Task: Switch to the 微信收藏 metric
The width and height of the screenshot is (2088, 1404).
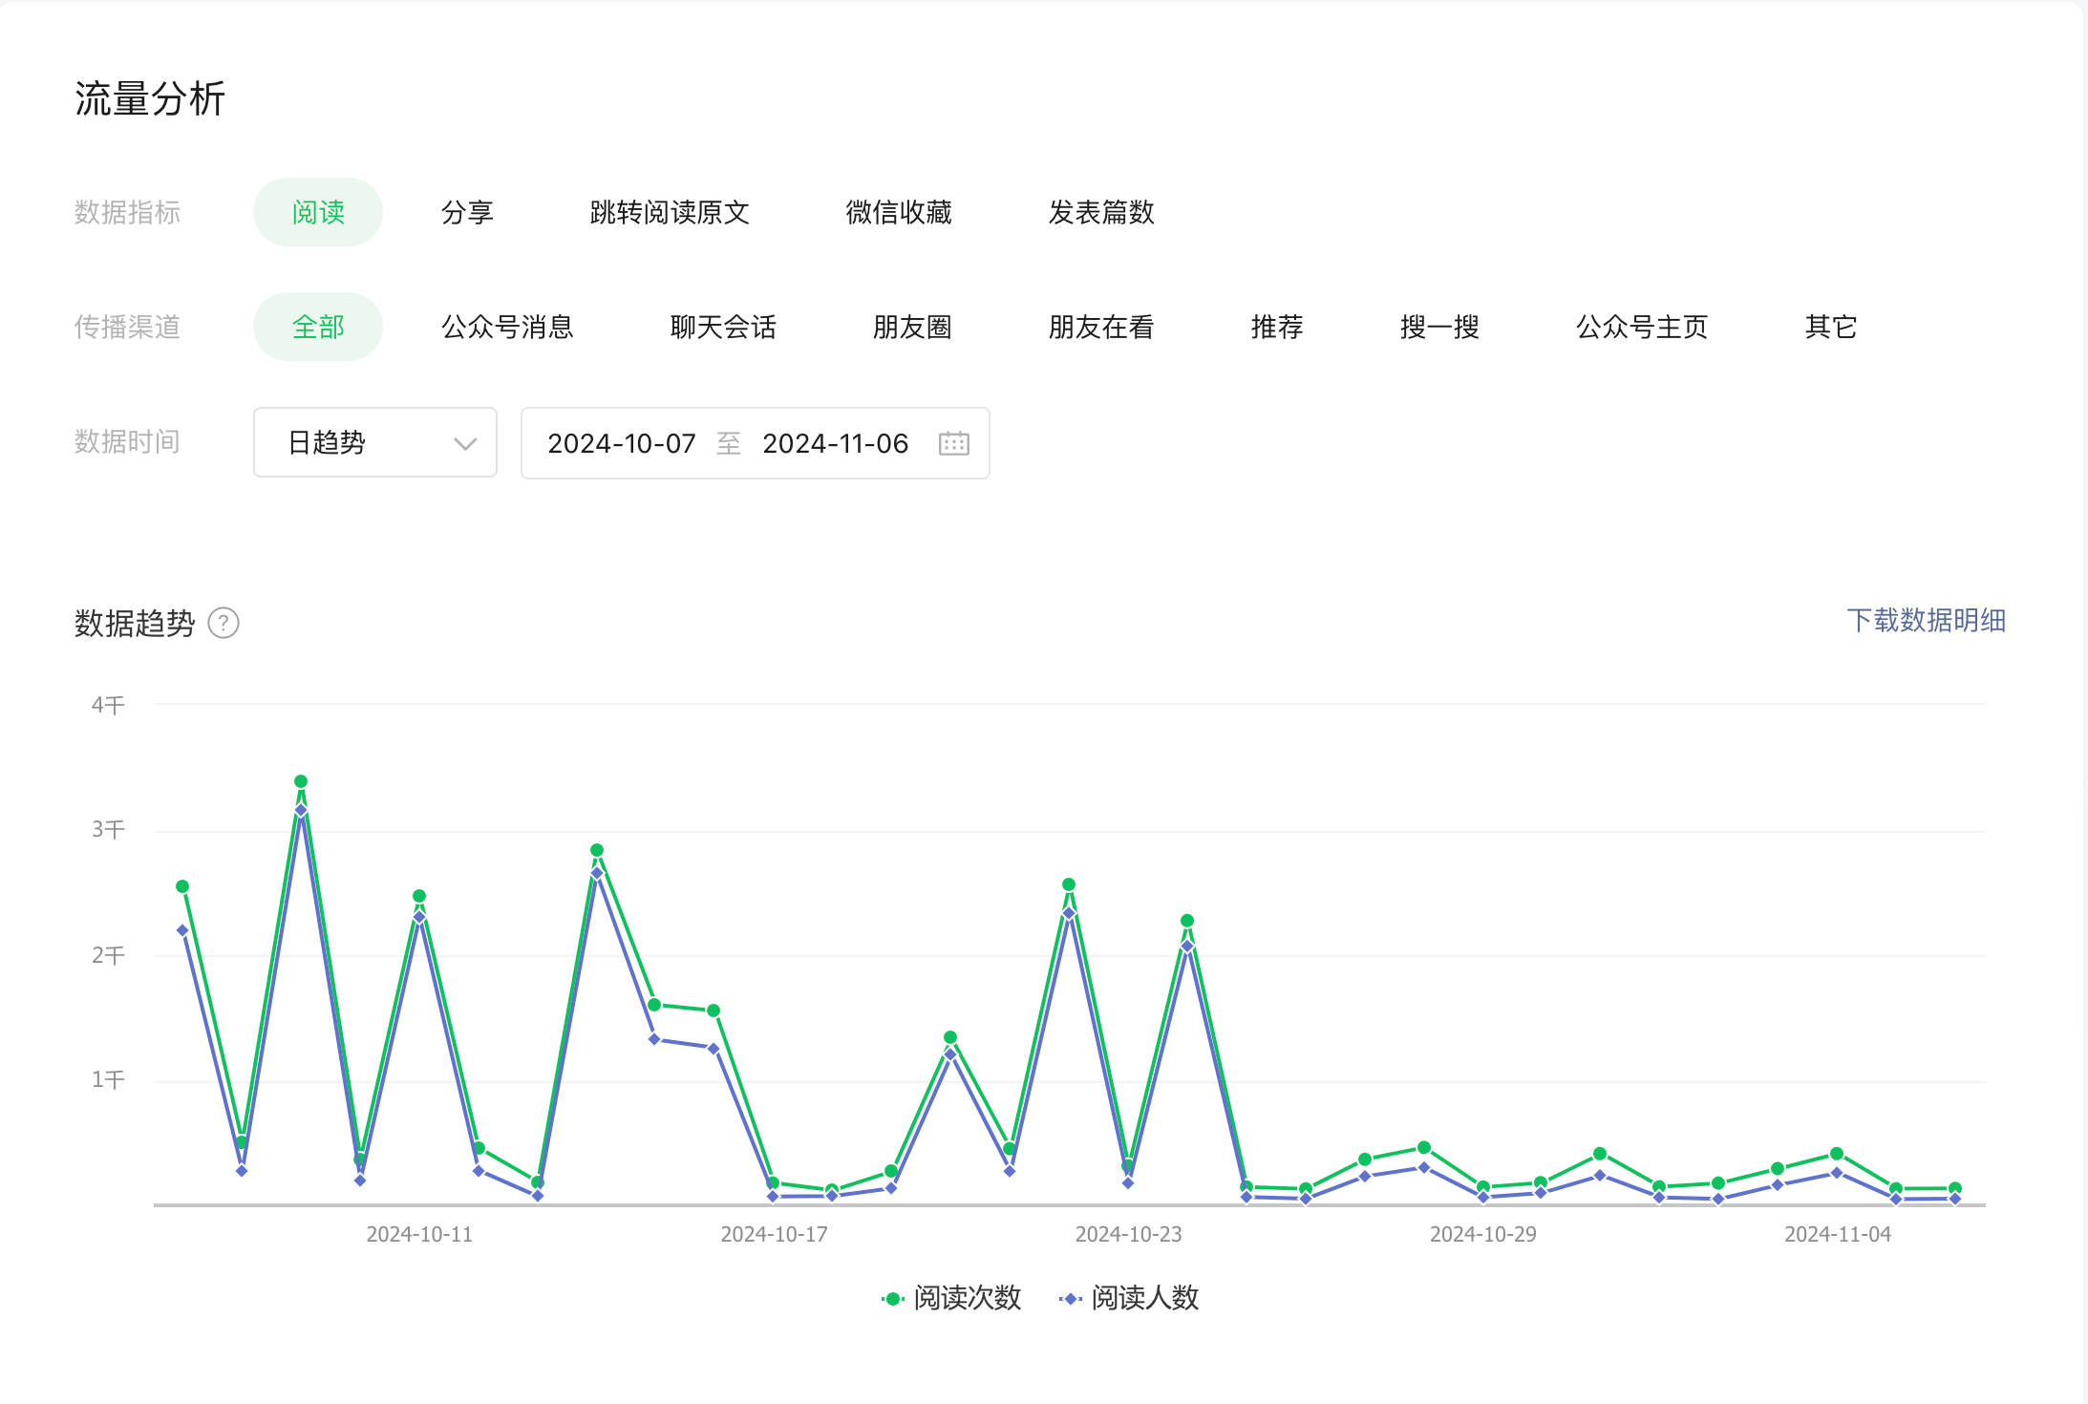Action: click(x=899, y=212)
